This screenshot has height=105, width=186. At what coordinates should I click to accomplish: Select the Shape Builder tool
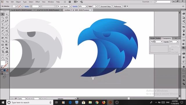pos(3,41)
